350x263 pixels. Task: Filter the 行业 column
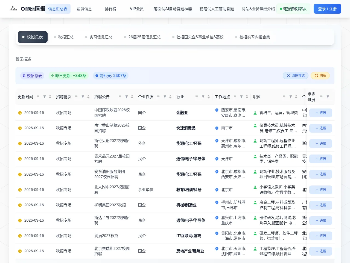coord(203,97)
